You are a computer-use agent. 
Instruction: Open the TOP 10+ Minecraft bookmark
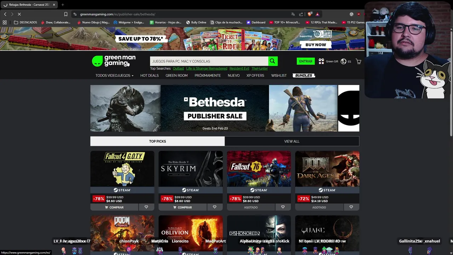pos(285,22)
